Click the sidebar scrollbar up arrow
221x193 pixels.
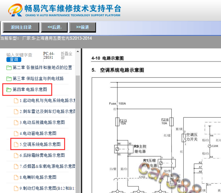[78, 51]
